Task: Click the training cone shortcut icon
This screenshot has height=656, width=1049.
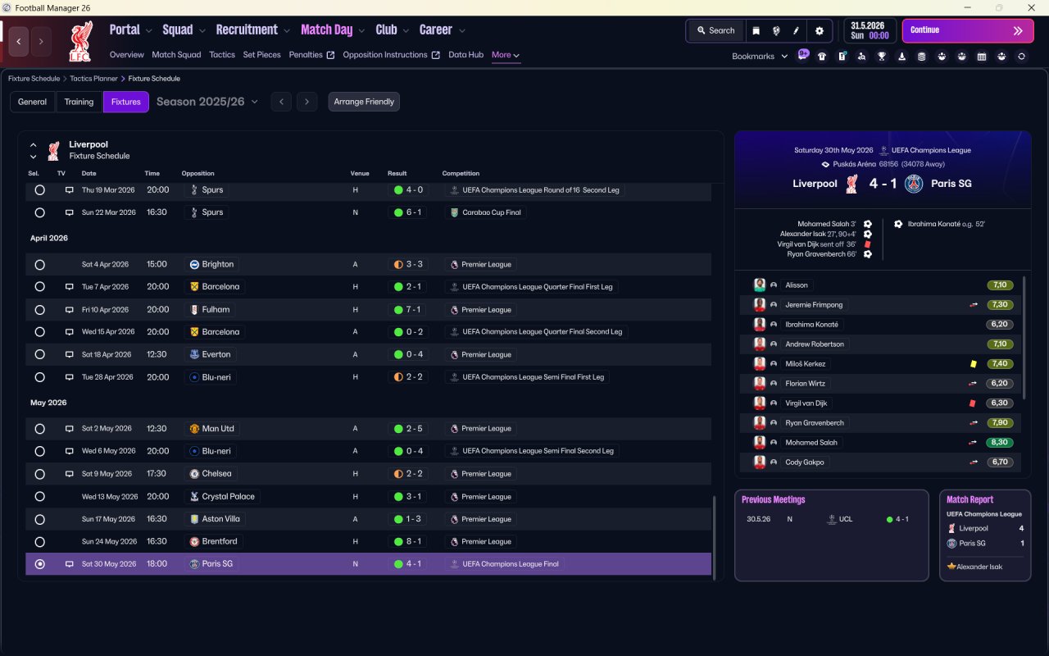Action: tap(902, 57)
